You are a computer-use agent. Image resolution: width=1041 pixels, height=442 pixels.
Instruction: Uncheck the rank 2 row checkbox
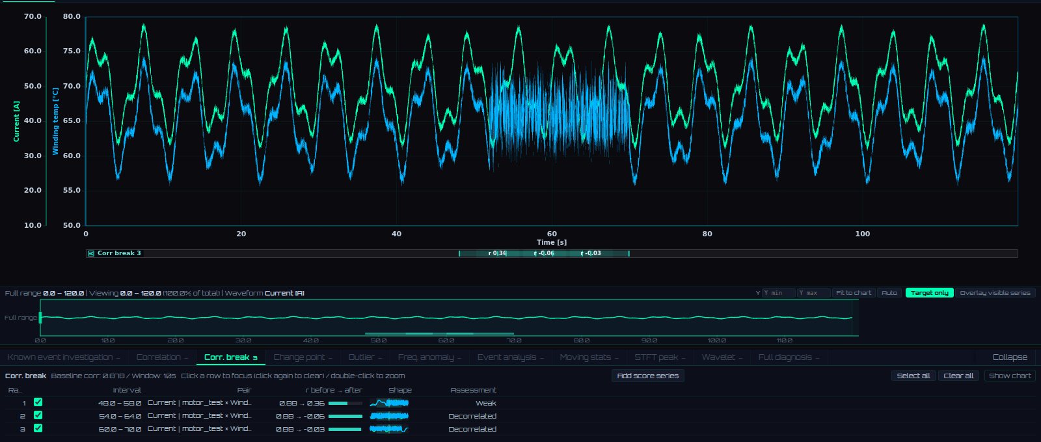38,415
